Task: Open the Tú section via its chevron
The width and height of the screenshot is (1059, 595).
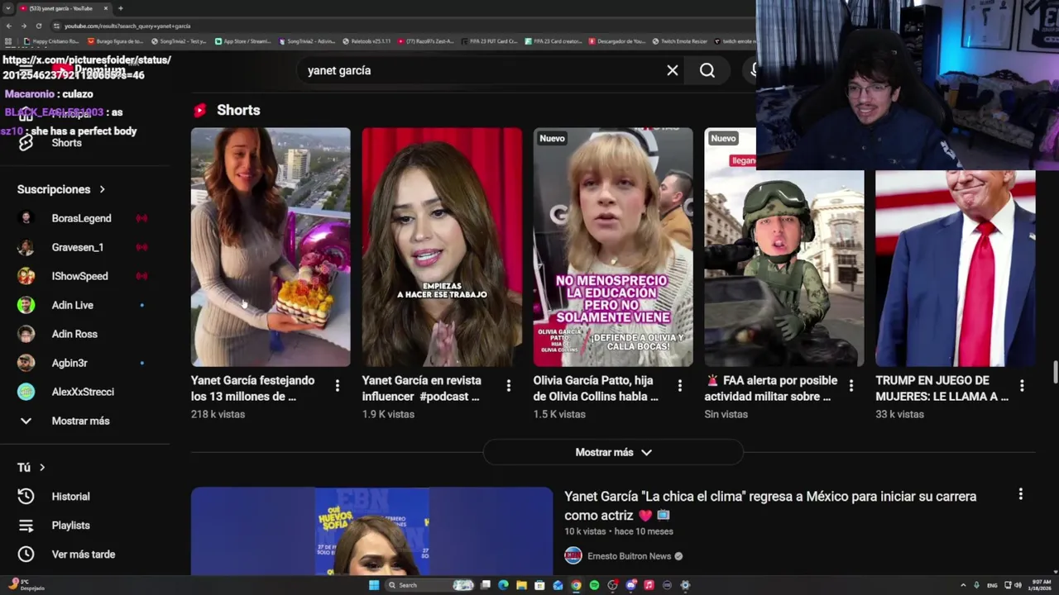Action: click(x=42, y=468)
